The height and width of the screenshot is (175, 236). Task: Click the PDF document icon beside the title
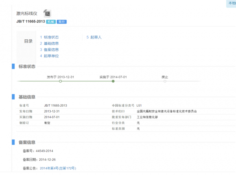point(47,13)
